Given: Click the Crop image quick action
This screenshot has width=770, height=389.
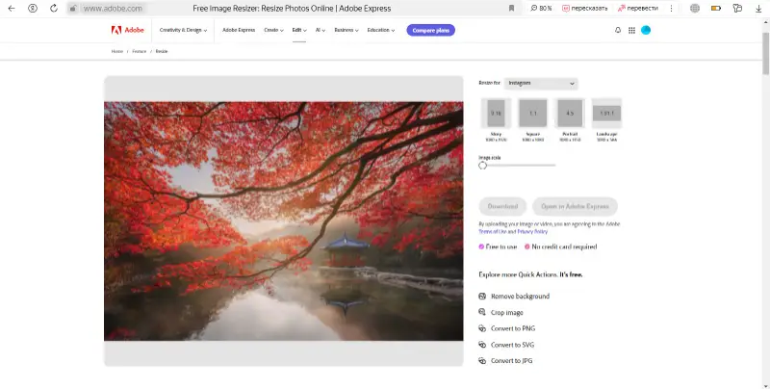Looking at the screenshot, I should pyautogui.click(x=507, y=312).
